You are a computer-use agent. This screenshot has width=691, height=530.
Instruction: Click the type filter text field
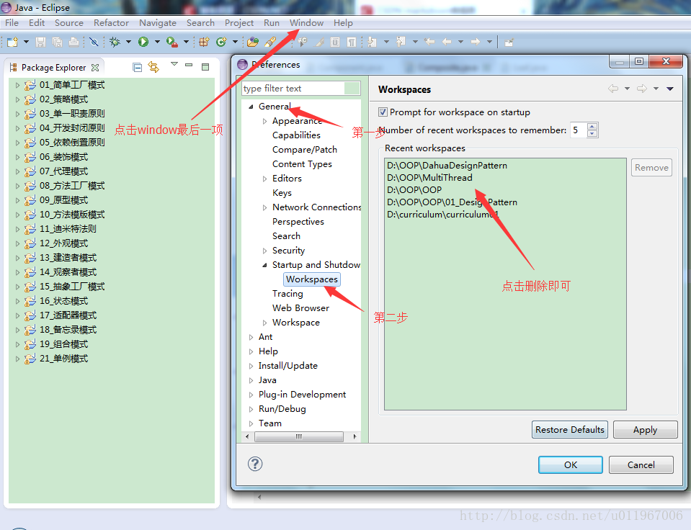301,88
